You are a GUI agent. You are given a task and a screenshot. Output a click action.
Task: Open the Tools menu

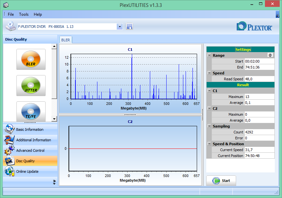click(24, 14)
